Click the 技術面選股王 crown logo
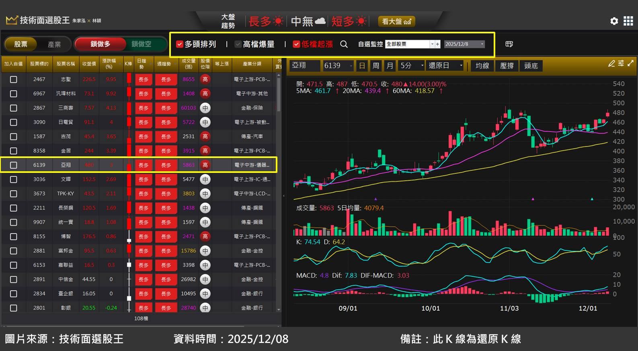 click(12, 20)
